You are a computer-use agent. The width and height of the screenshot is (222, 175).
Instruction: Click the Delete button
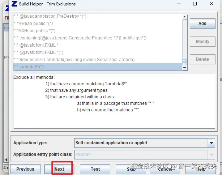point(202,59)
